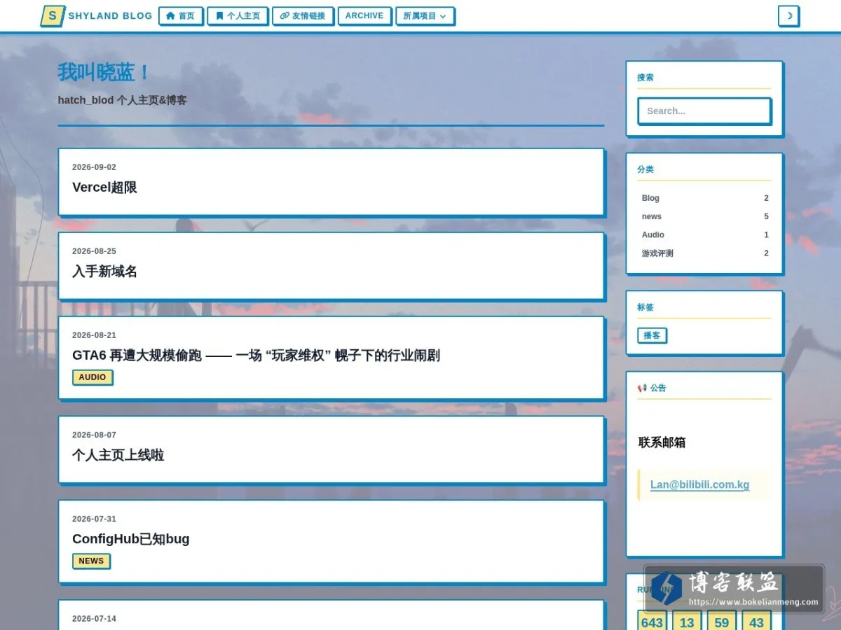This screenshot has height=630, width=841.
Task: Select the Blog category
Action: (704, 198)
